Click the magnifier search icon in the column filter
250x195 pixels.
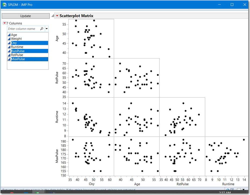(x=42, y=28)
